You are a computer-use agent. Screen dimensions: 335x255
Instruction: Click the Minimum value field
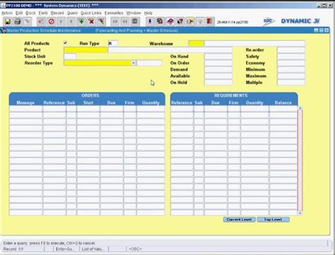pyautogui.click(x=291, y=69)
